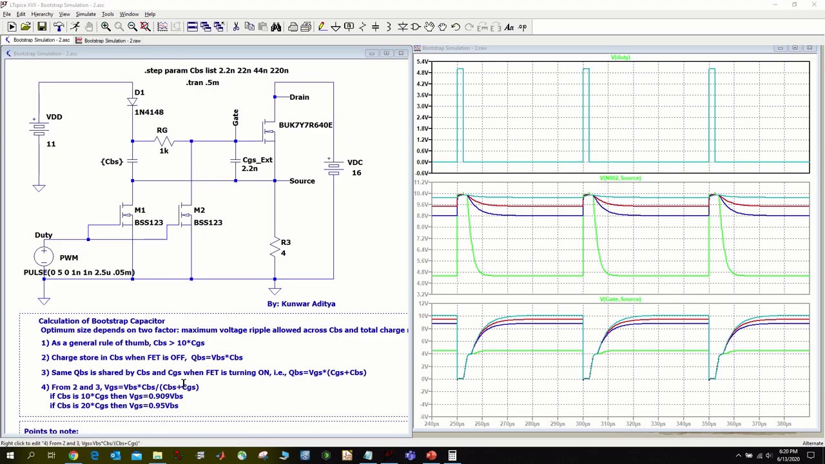
Task: Switch to Bootstrap Simulation - 2.raw tab
Action: coord(108,41)
